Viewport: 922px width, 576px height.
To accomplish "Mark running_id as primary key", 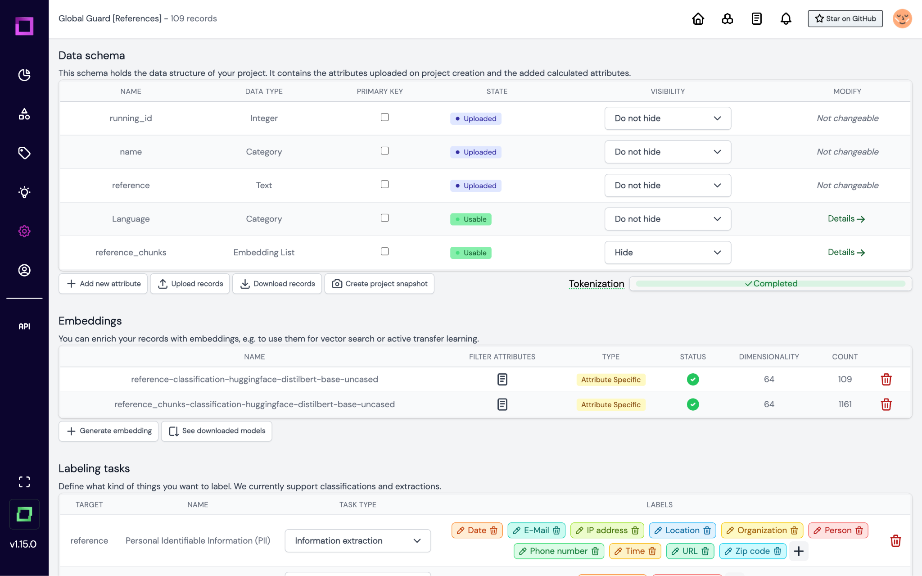I will pyautogui.click(x=384, y=117).
